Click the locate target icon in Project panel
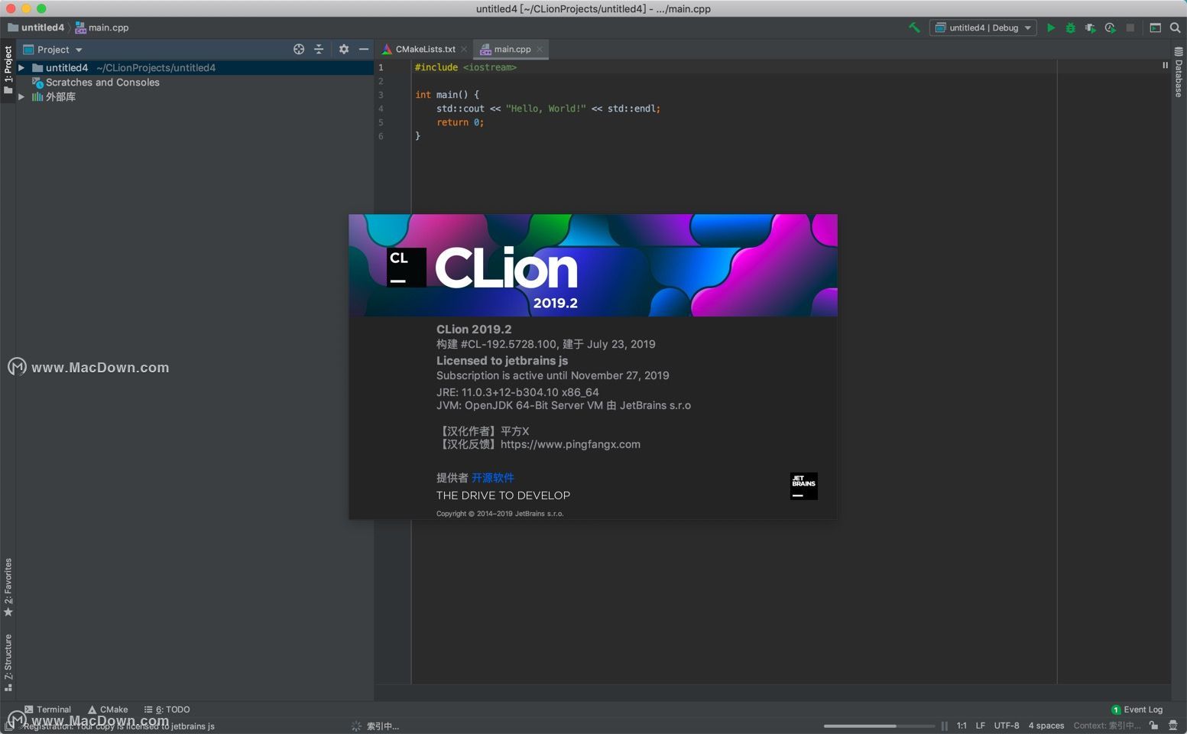The image size is (1187, 734). pos(299,49)
